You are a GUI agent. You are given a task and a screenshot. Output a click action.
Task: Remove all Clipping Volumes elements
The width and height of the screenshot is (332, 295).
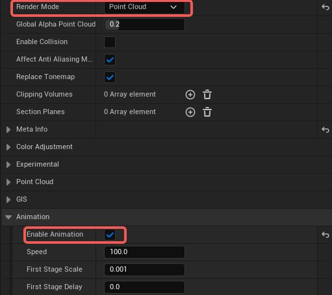[x=207, y=95]
